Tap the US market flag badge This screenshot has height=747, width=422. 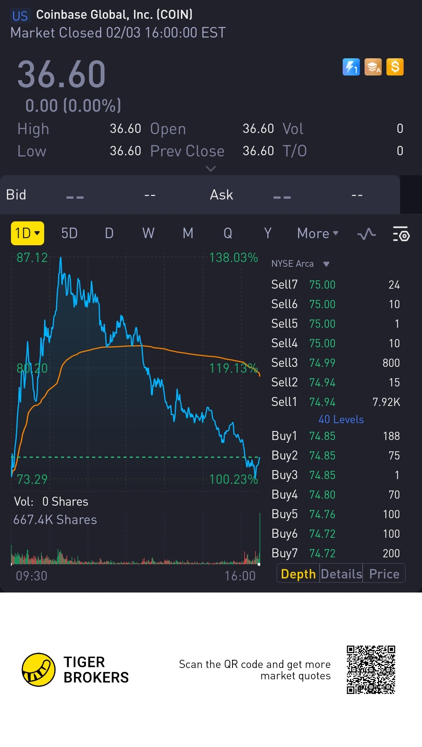(20, 16)
